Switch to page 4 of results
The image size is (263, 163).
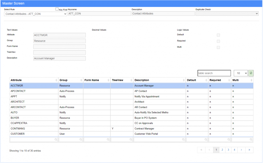(234, 150)
